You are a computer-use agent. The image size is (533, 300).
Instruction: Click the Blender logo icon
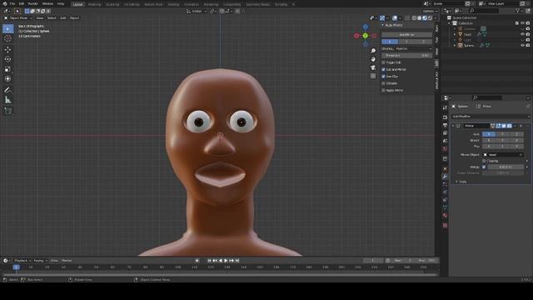point(5,3)
